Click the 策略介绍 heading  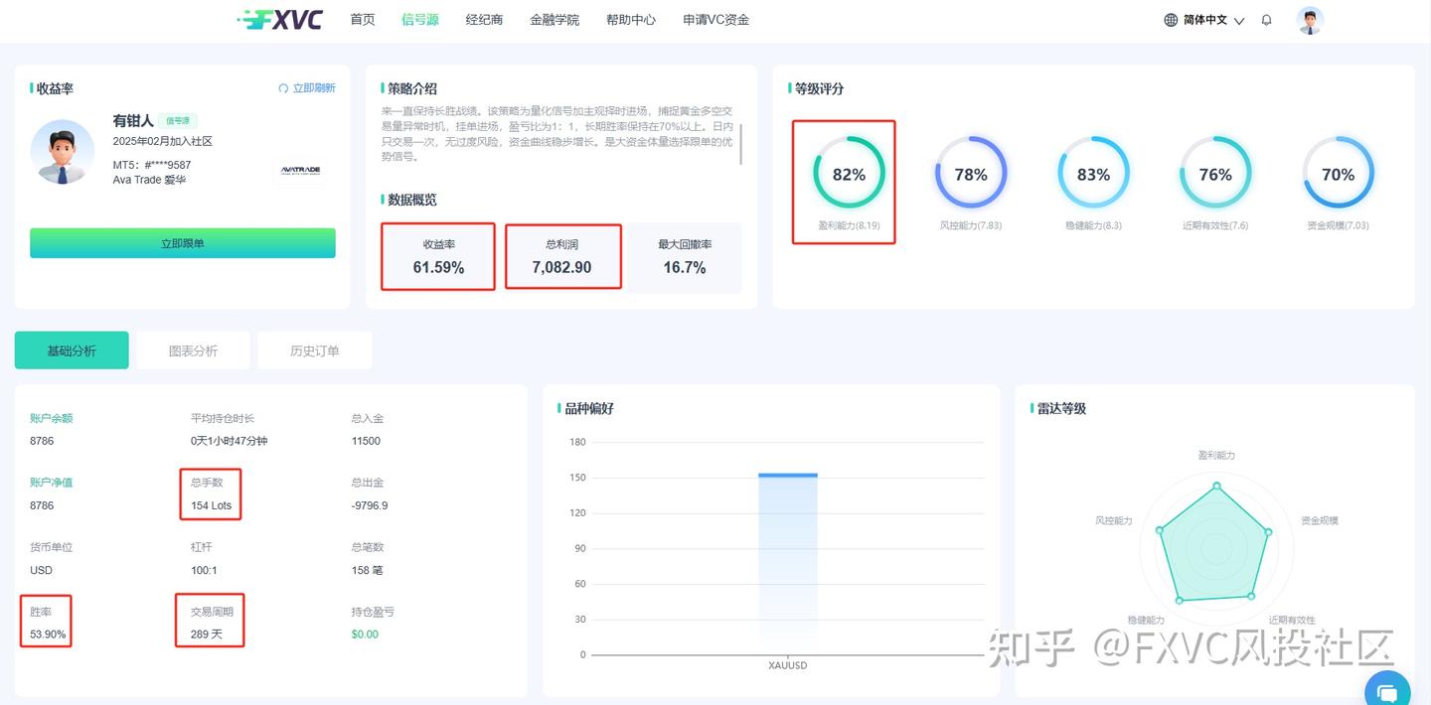pos(412,88)
